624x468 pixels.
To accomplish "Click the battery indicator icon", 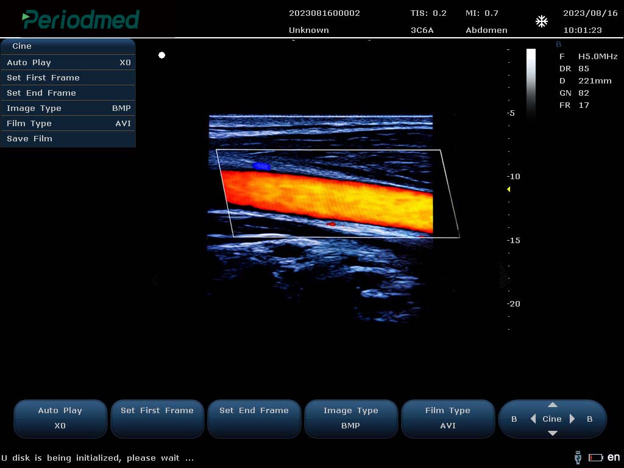I will point(595,458).
